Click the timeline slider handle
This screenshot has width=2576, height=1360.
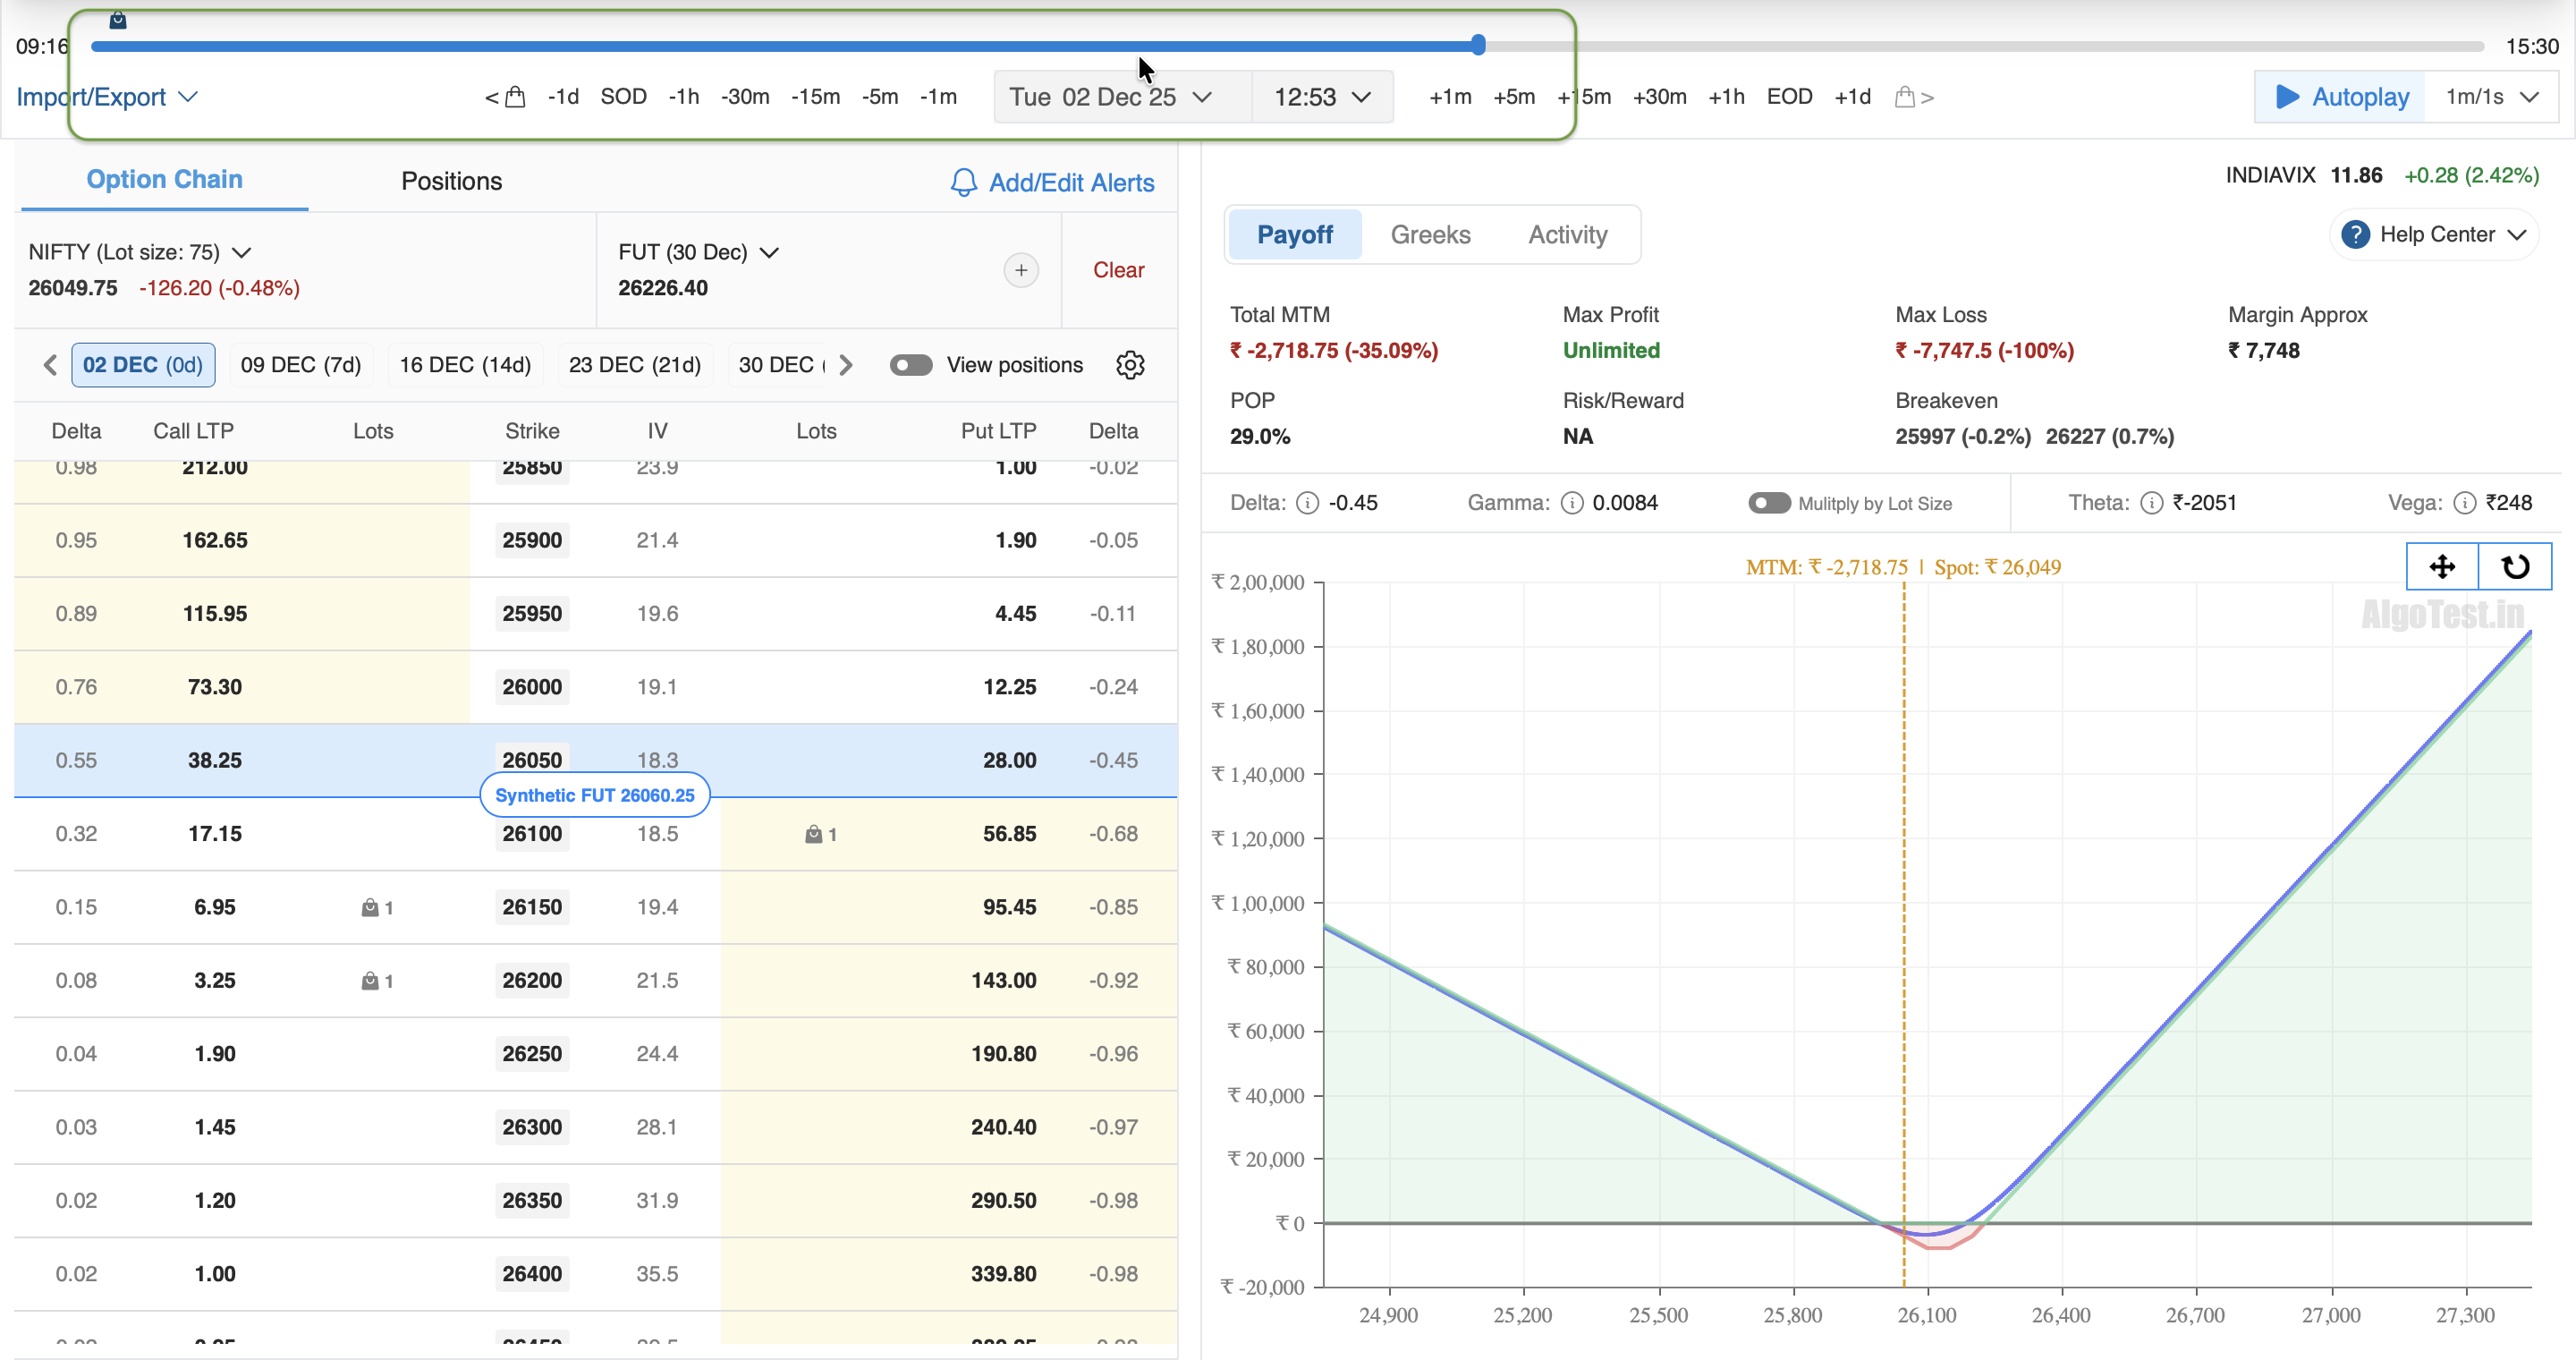coord(1478,45)
